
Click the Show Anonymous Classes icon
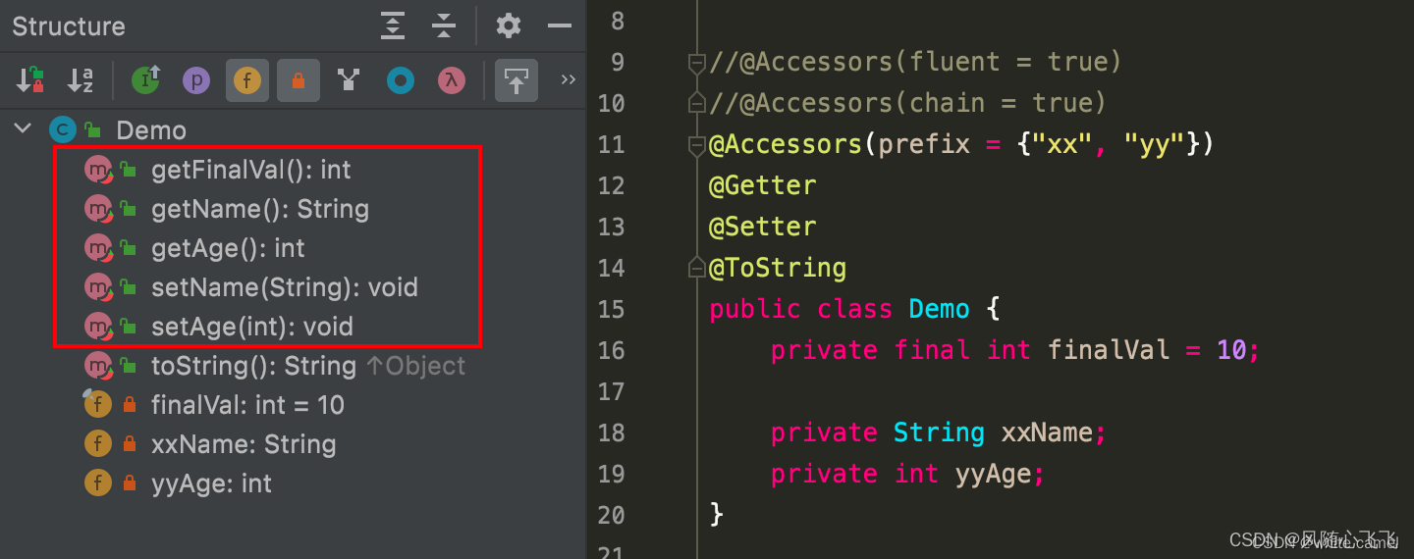click(x=400, y=80)
